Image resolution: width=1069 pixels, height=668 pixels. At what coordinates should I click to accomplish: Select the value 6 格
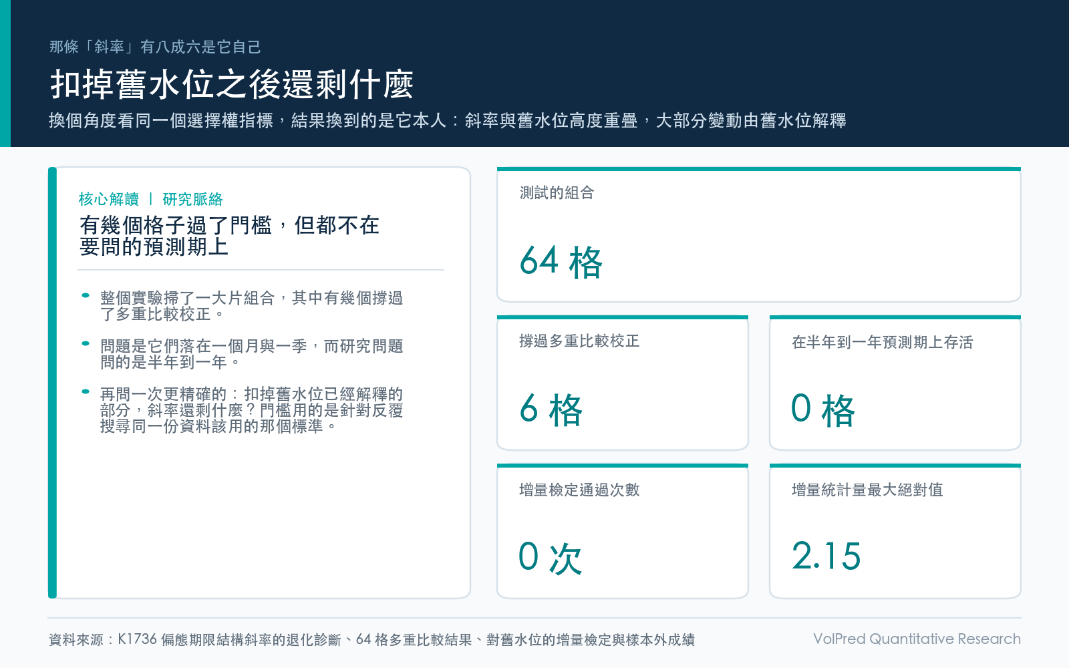point(551,409)
